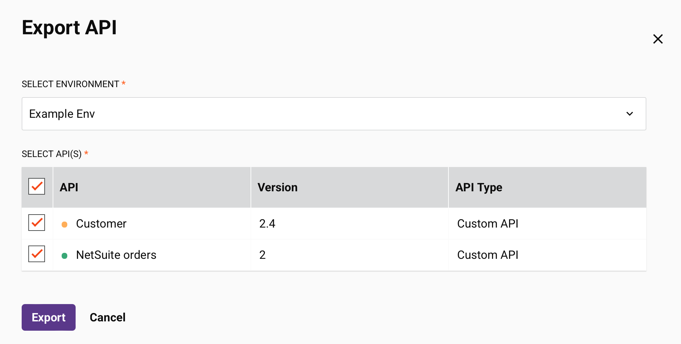The height and width of the screenshot is (344, 681).
Task: Click version 2.4 in the Customer row
Action: (268, 224)
